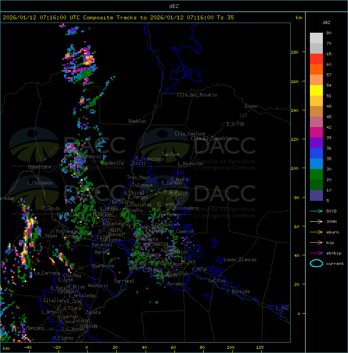Click the cyan 50YD arrow in legend
The height and width of the screenshot is (353, 348).
pos(316,211)
